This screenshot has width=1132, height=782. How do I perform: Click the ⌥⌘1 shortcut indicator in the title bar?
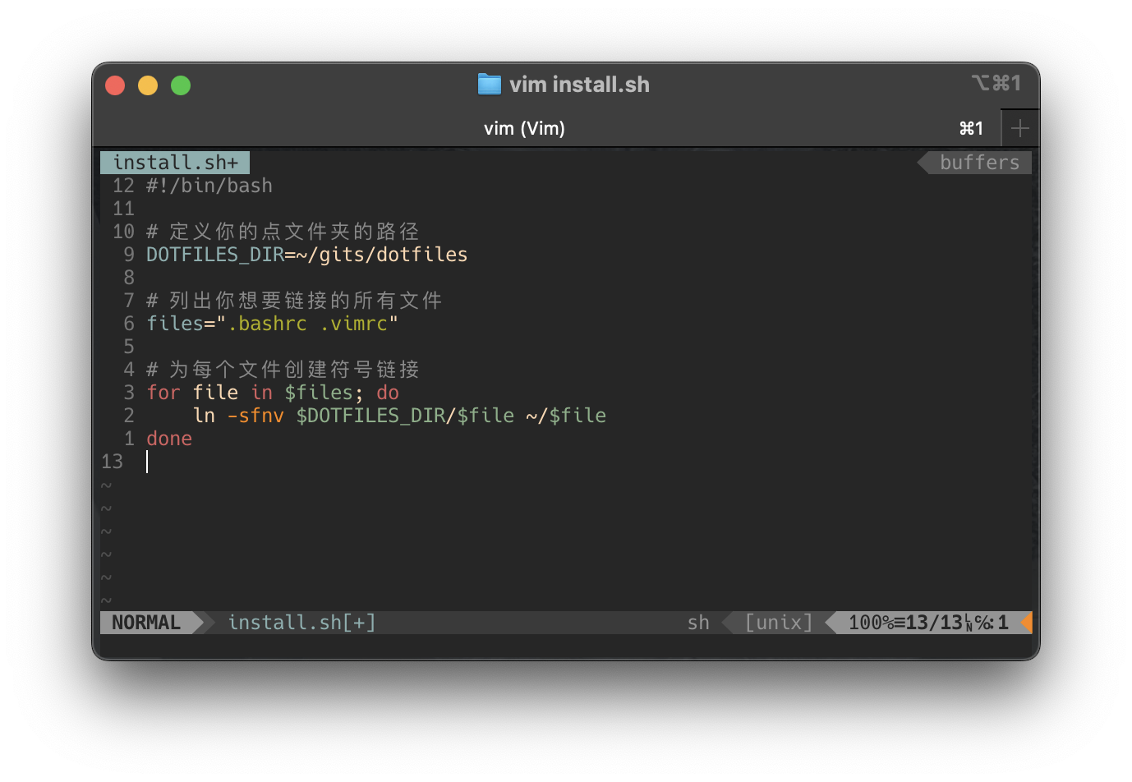point(996,83)
